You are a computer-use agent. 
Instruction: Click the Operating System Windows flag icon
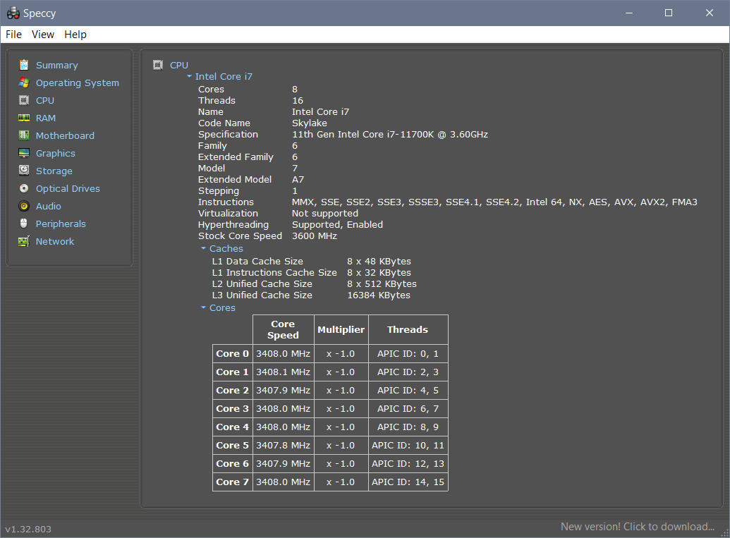click(24, 82)
